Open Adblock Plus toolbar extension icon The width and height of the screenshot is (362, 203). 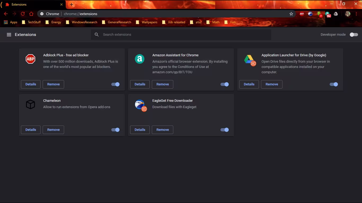(302, 14)
